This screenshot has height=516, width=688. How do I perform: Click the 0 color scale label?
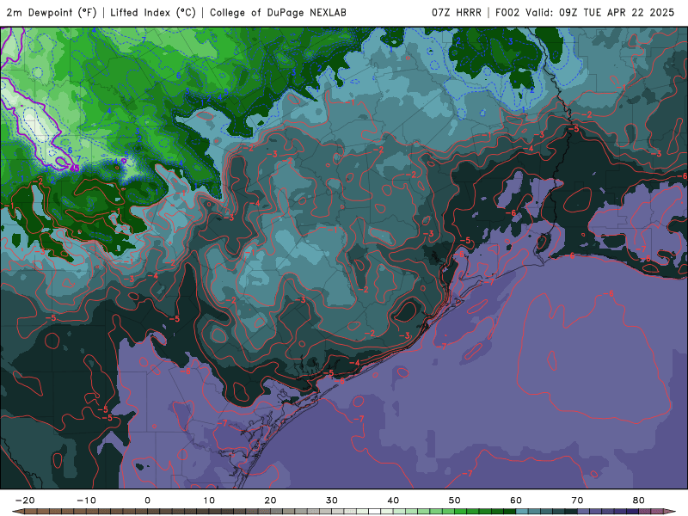click(x=147, y=501)
